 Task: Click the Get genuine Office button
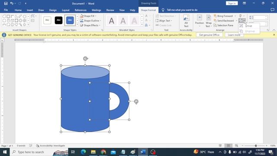click(x=209, y=35)
